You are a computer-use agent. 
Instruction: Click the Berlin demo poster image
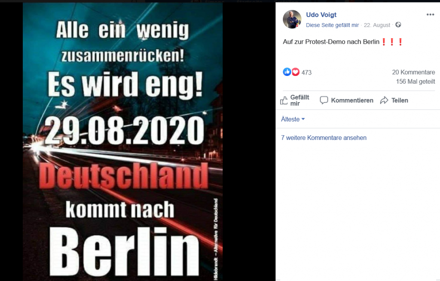(122, 142)
